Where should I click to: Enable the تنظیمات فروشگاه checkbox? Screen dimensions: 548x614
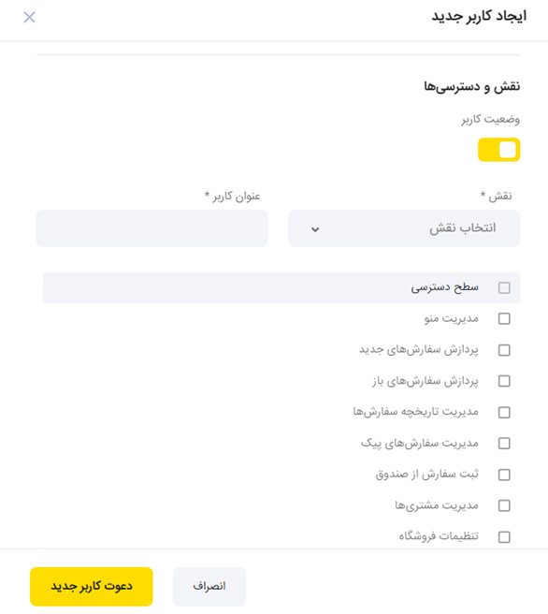pyautogui.click(x=504, y=537)
